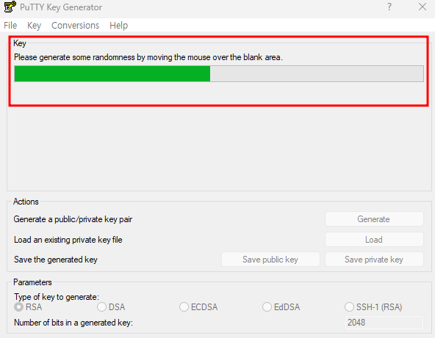Close the PuTTY Key Generator window

click(x=423, y=7)
